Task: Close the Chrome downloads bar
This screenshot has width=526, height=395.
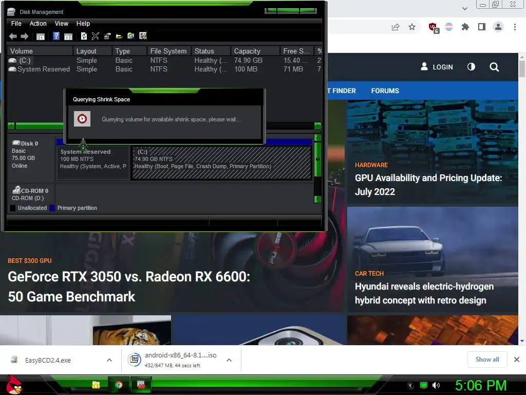Action: click(x=517, y=360)
